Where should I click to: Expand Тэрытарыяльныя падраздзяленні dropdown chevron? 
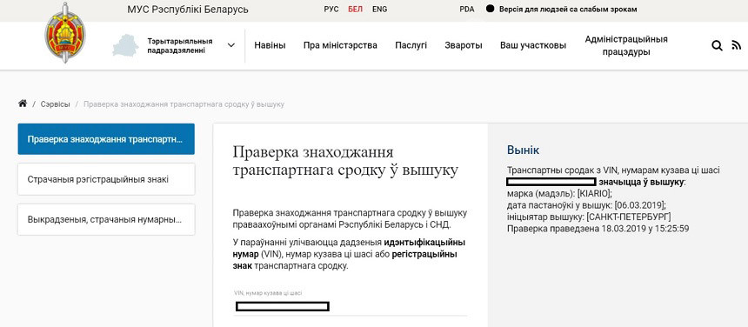click(231, 46)
